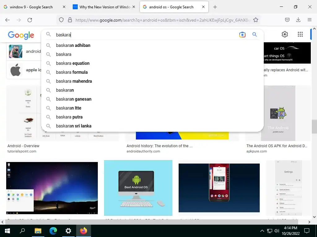The width and height of the screenshot is (317, 237).
Task: Close the 'window 9' tab
Action: coord(64,7)
